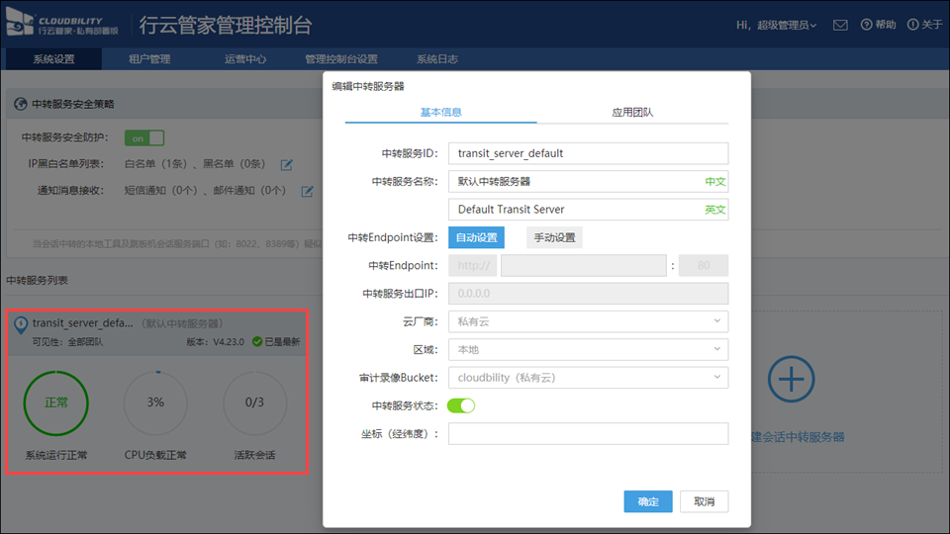Screen dimensions: 950x534
Task: Toggle 中转服务安全防护 on switch
Action: coord(144,138)
